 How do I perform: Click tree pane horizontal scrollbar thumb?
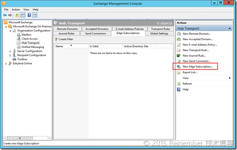click(x=20, y=138)
